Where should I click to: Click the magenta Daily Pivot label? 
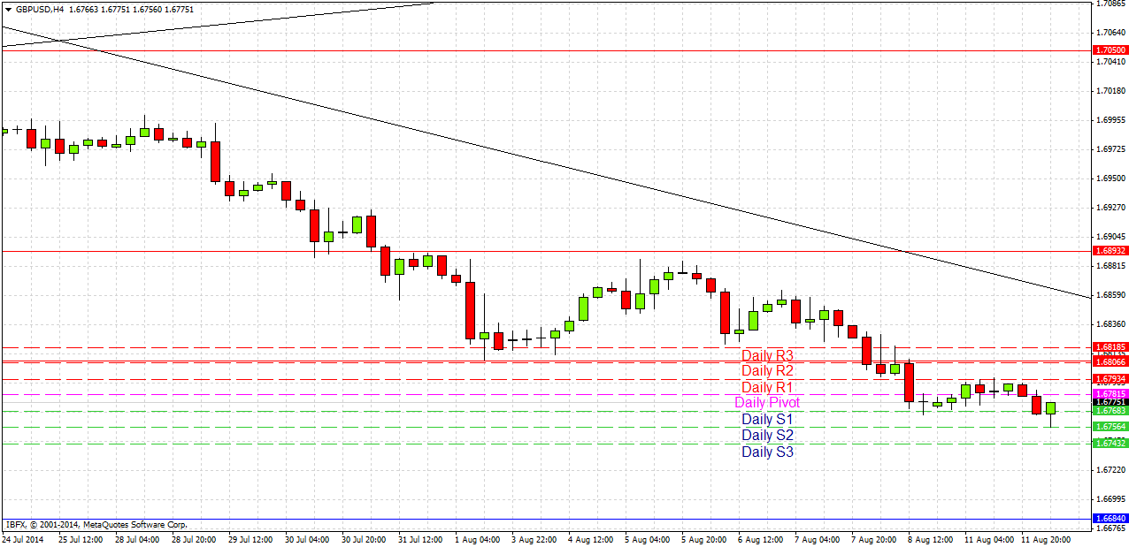click(766, 403)
